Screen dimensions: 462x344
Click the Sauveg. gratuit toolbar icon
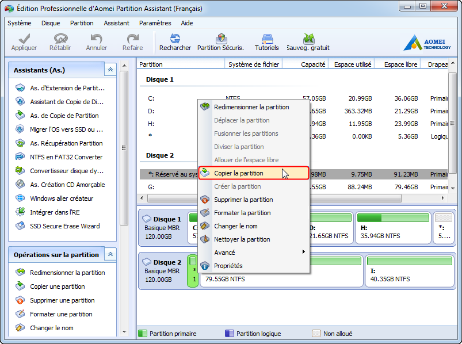tap(309, 39)
